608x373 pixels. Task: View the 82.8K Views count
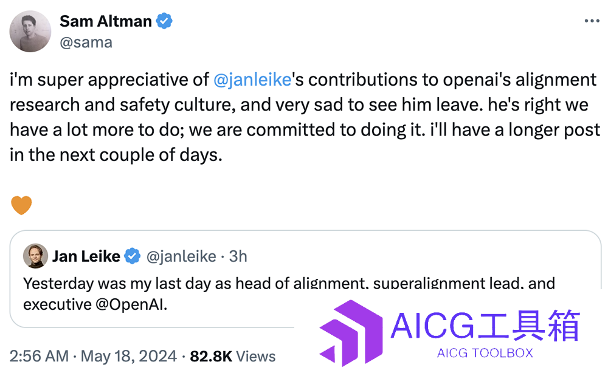(x=233, y=357)
